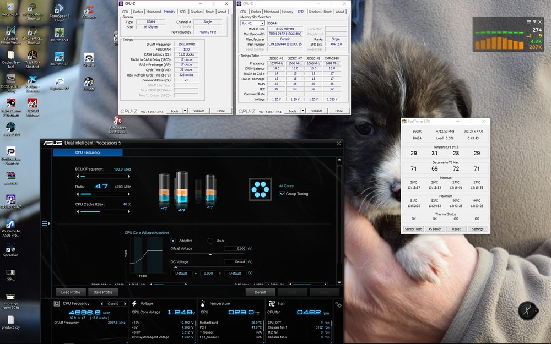This screenshot has width=551, height=344.
Task: Open the Slot #2 dropdown in CPU-Z
Action: (252, 23)
